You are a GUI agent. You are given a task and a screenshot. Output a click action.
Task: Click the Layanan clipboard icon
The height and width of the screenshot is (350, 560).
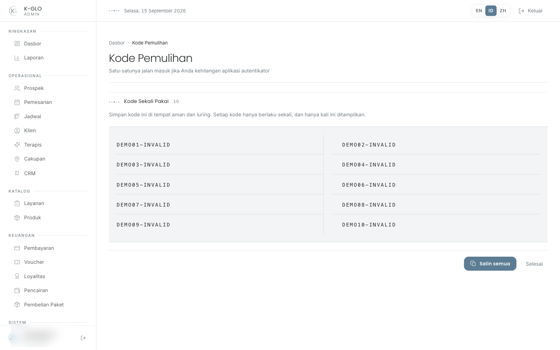click(x=17, y=203)
